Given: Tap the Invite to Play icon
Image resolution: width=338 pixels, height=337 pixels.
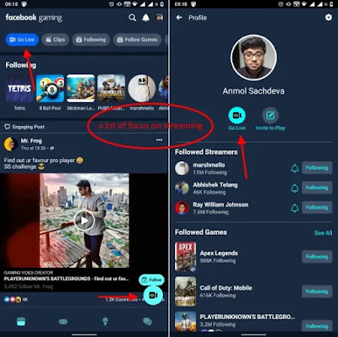Looking at the screenshot, I should tap(270, 116).
